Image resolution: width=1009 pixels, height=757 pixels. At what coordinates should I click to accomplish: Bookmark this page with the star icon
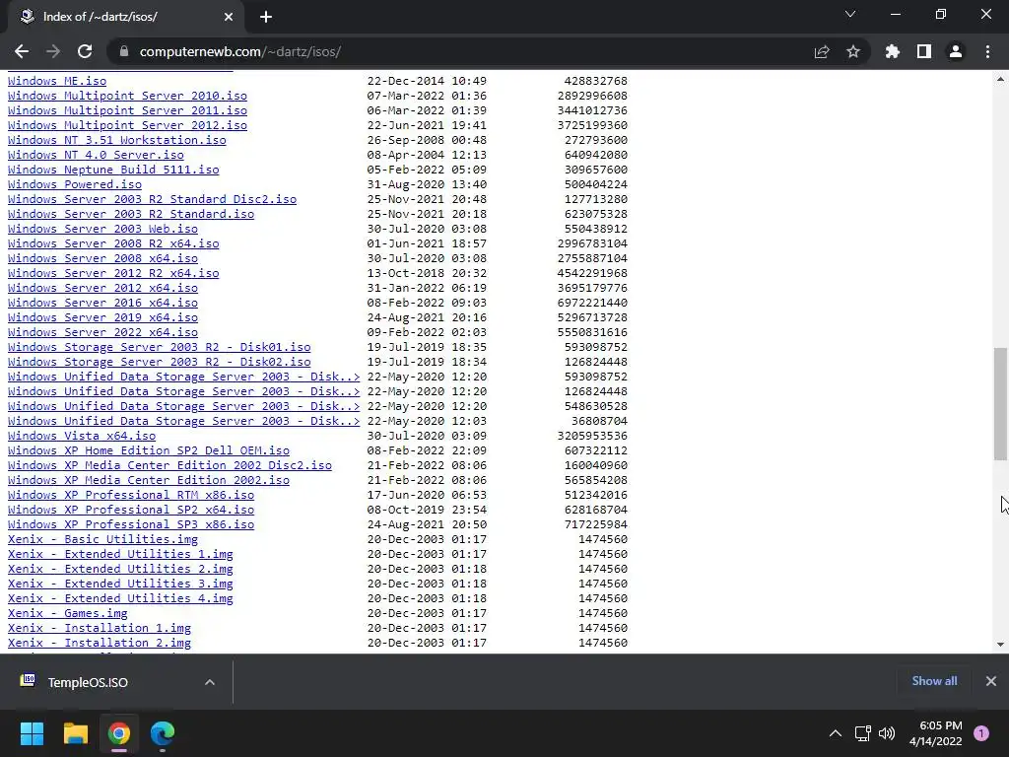[853, 51]
